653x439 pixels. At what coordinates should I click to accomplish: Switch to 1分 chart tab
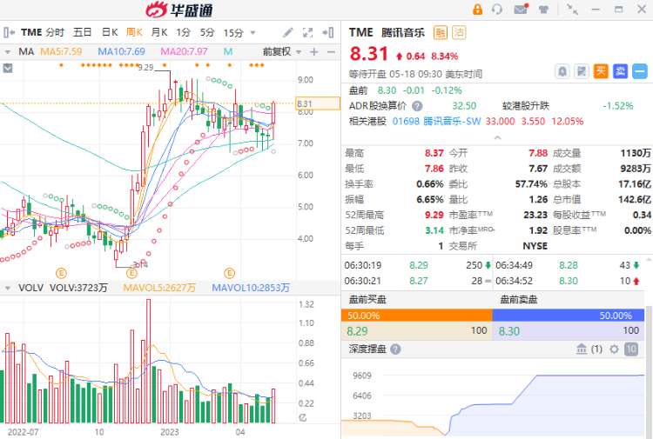click(183, 32)
